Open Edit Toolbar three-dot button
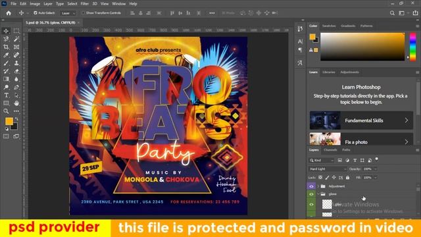This screenshot has height=237, width=421. tap(16, 111)
